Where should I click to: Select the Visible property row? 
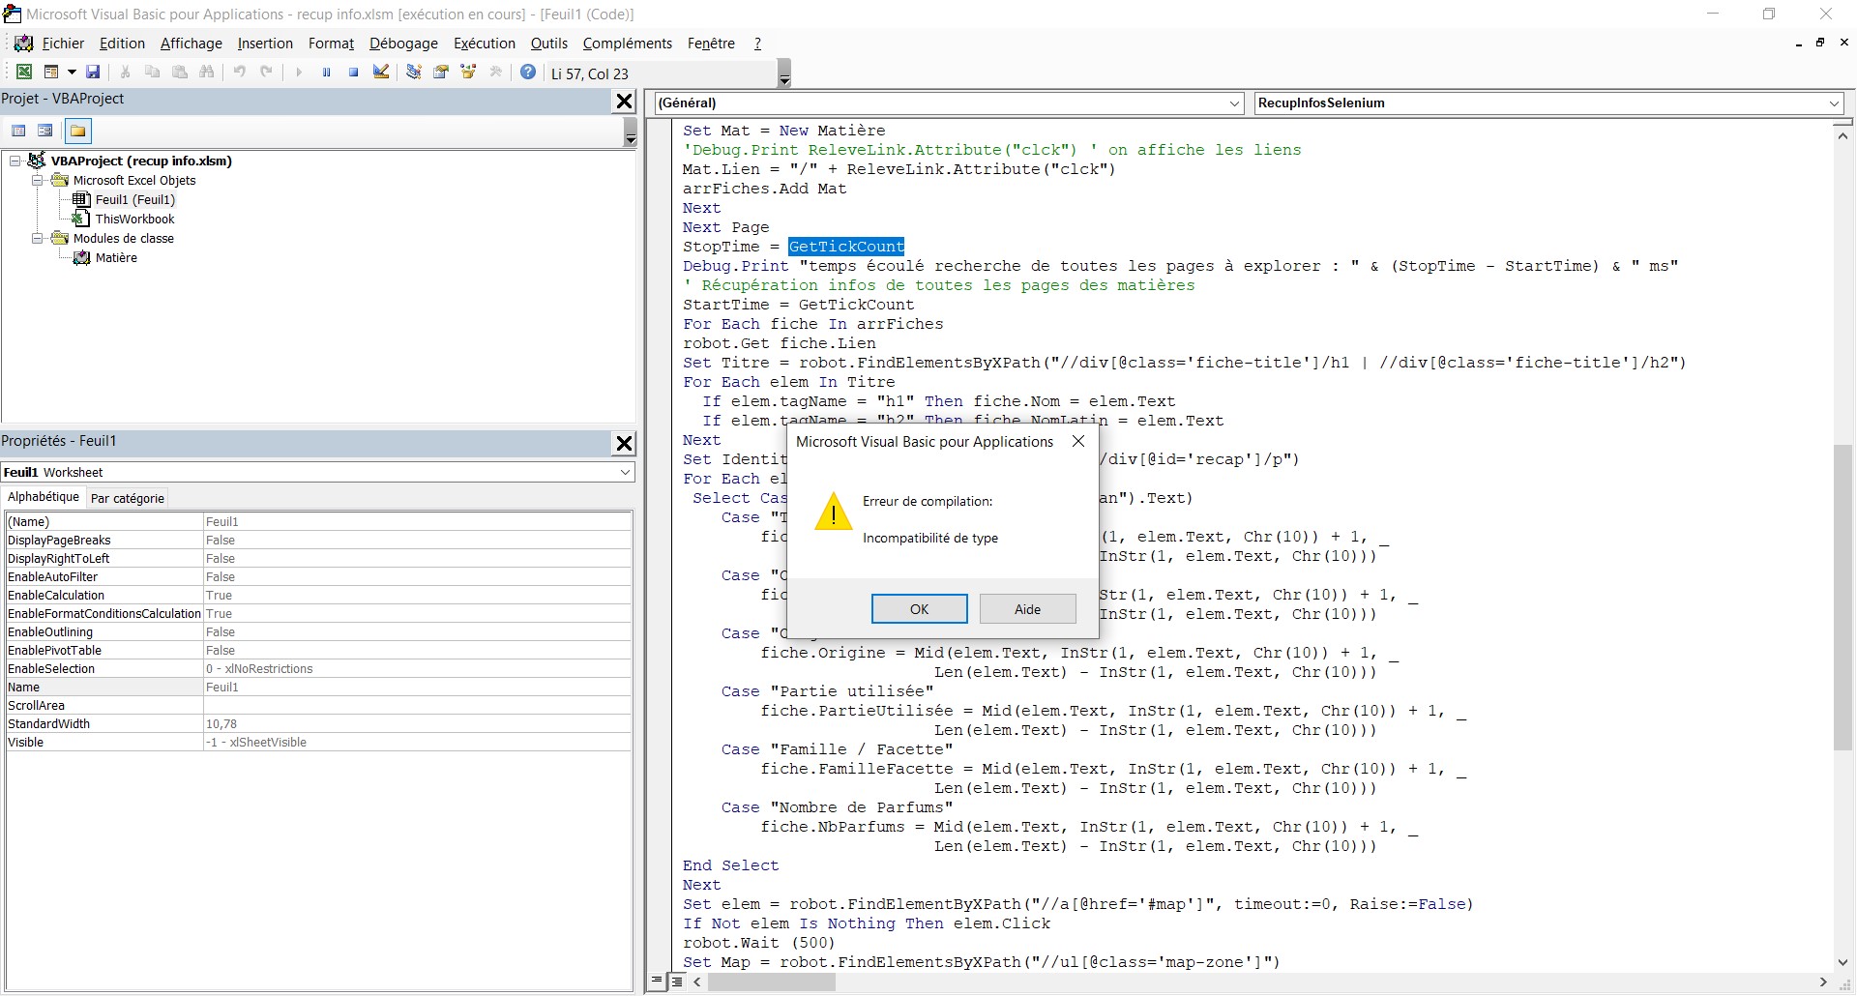pyautogui.click(x=318, y=743)
